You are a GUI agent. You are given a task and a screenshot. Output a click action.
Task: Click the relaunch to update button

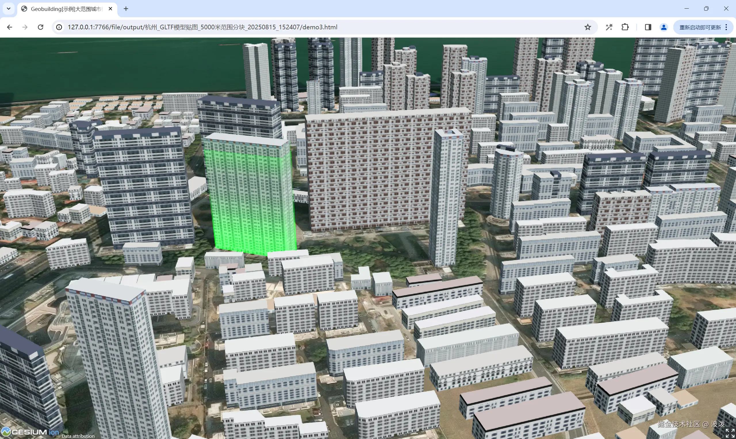click(700, 27)
